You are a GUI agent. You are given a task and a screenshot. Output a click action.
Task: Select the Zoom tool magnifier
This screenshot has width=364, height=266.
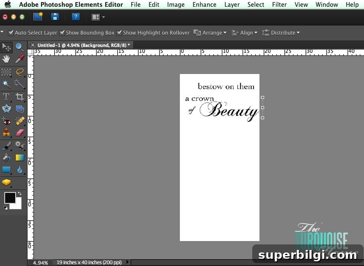click(20, 47)
